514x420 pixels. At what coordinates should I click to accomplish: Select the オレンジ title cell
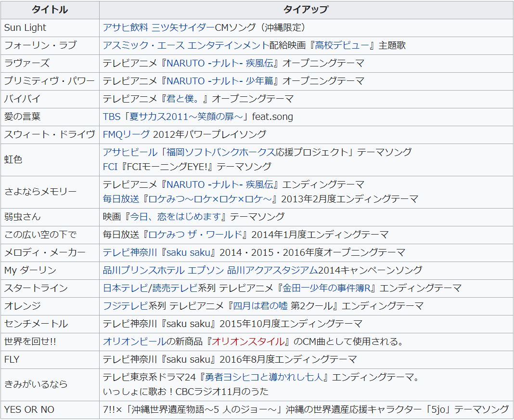50,306
